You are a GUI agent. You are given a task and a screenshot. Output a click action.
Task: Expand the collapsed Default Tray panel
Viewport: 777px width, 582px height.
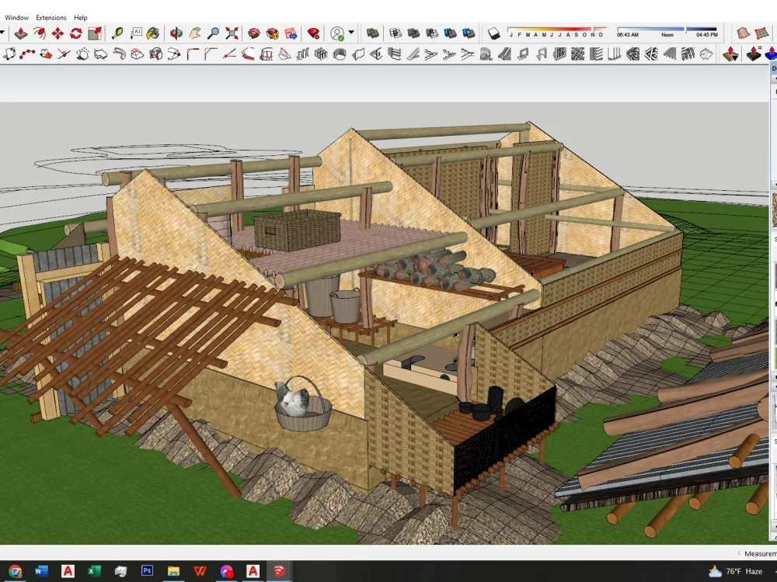(772, 68)
